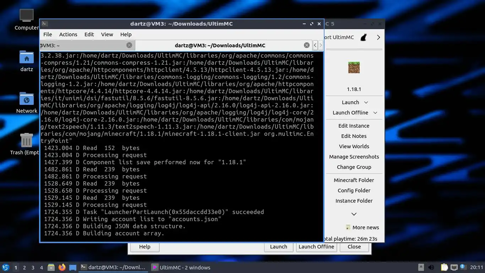The width and height of the screenshot is (485, 273).
Task: Click the UltimMC cat icon
Action: 363,37
